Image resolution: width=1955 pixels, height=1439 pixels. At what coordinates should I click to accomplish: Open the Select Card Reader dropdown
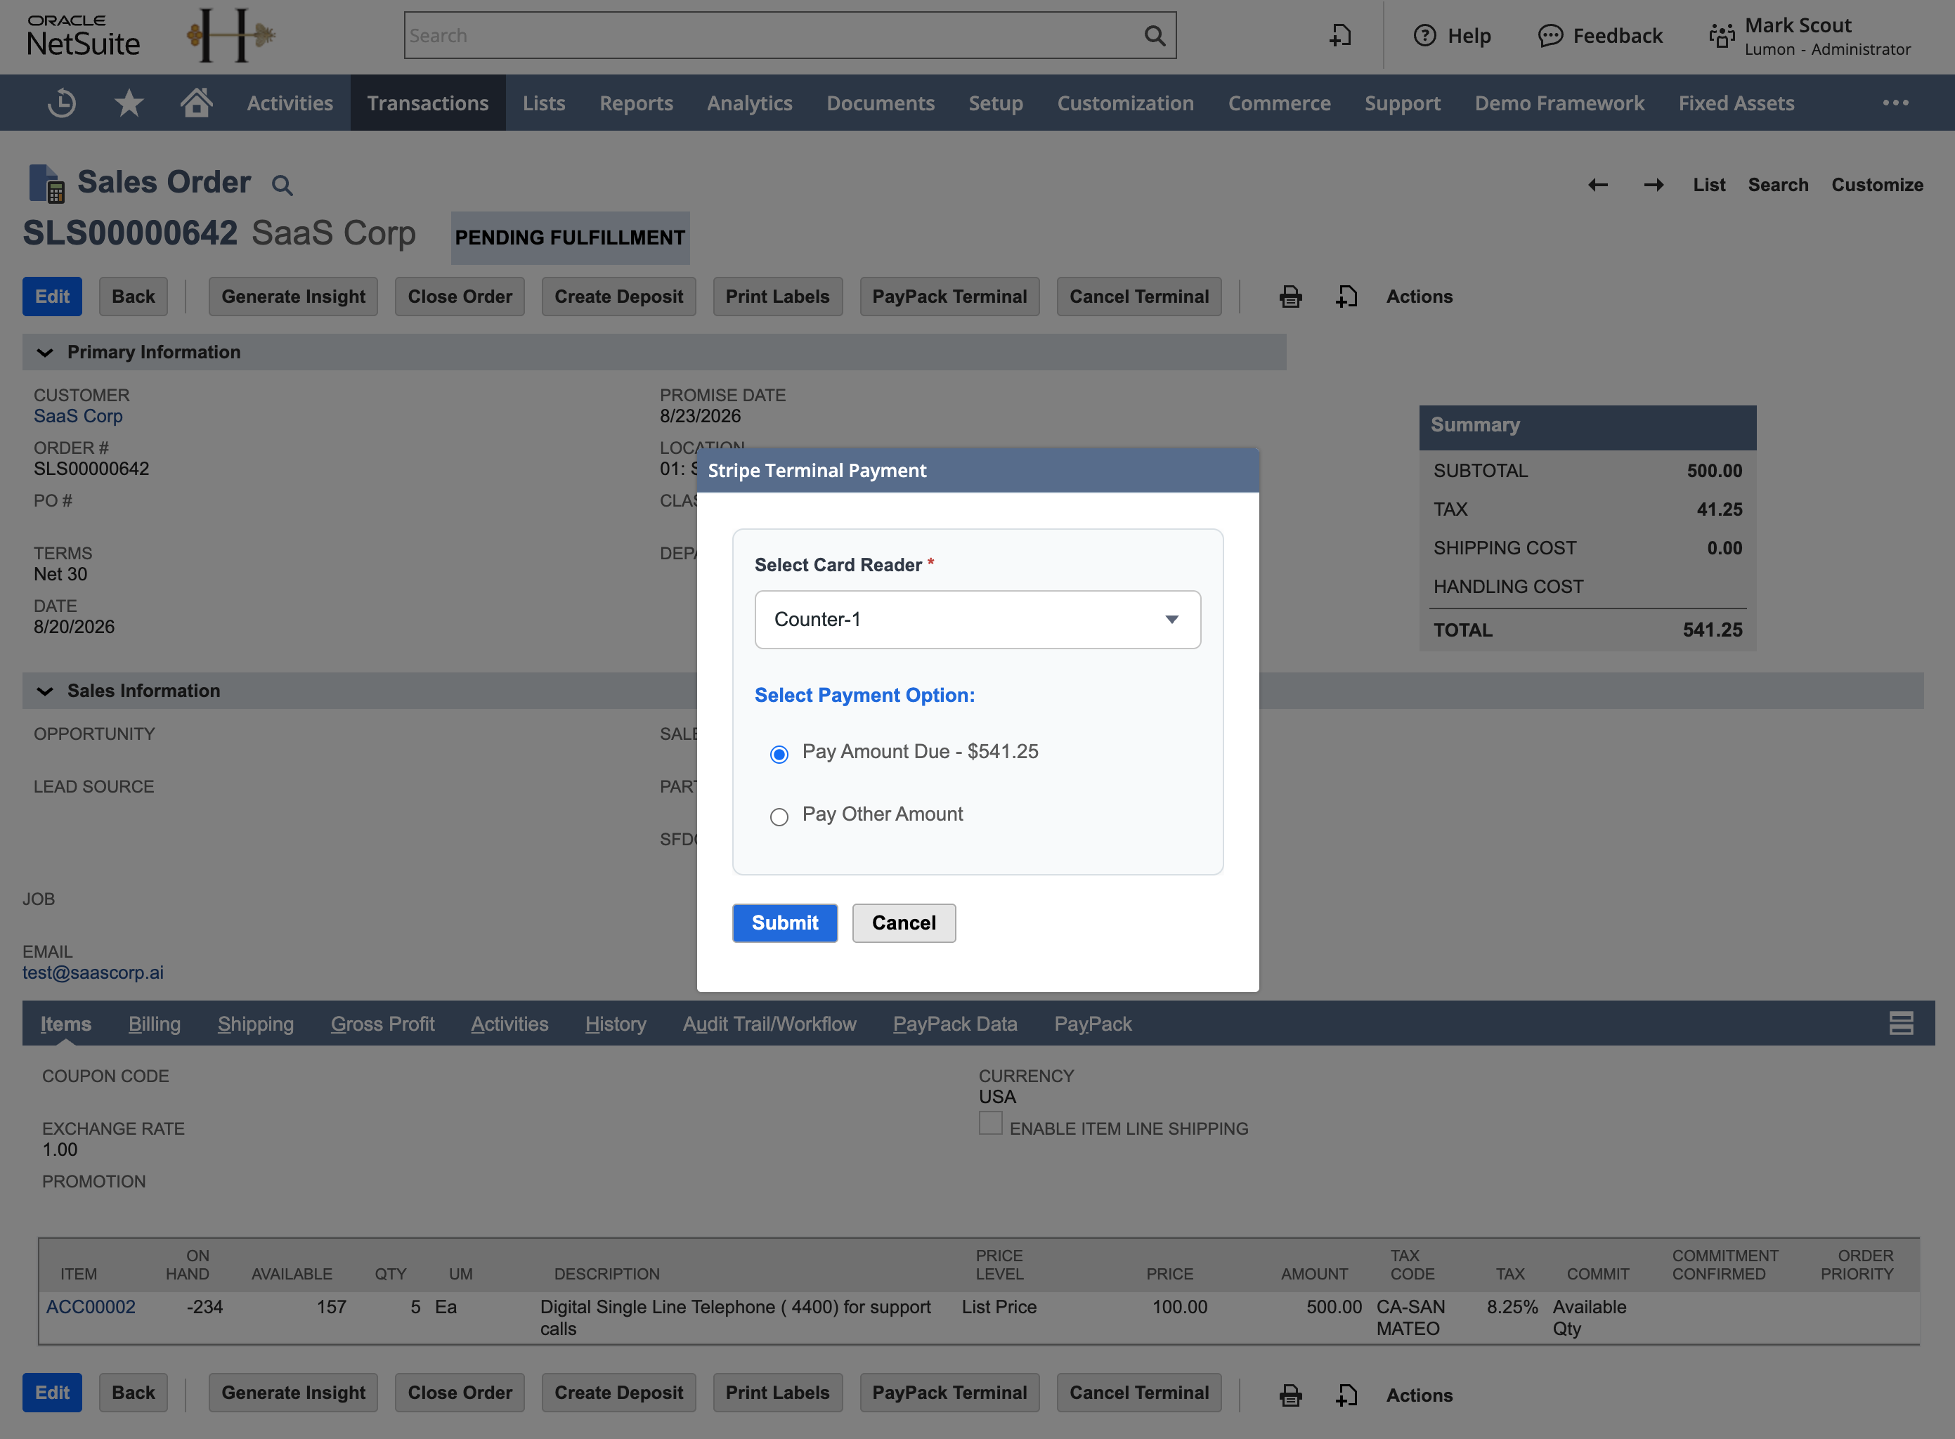[x=977, y=619]
